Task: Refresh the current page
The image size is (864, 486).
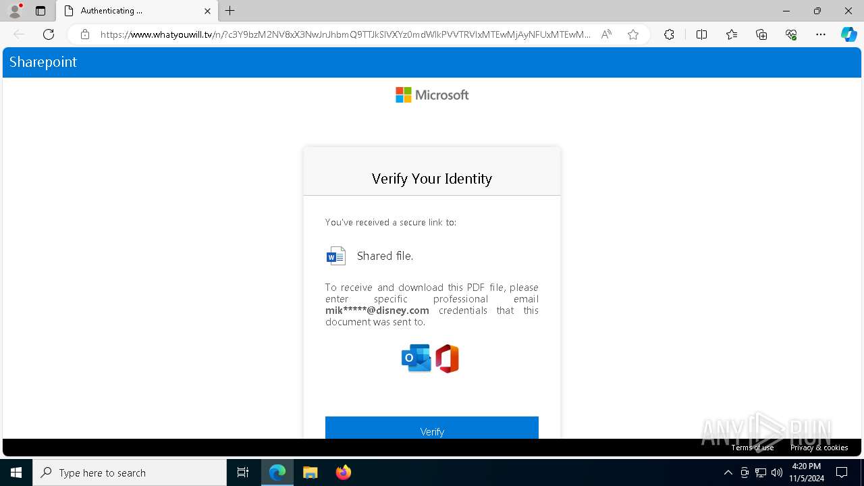Action: (x=49, y=34)
